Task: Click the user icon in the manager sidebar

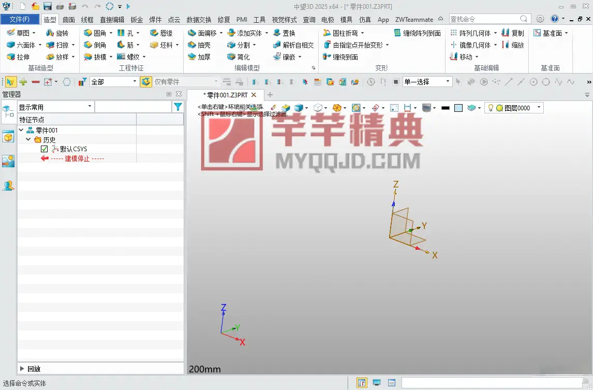Action: (8, 185)
